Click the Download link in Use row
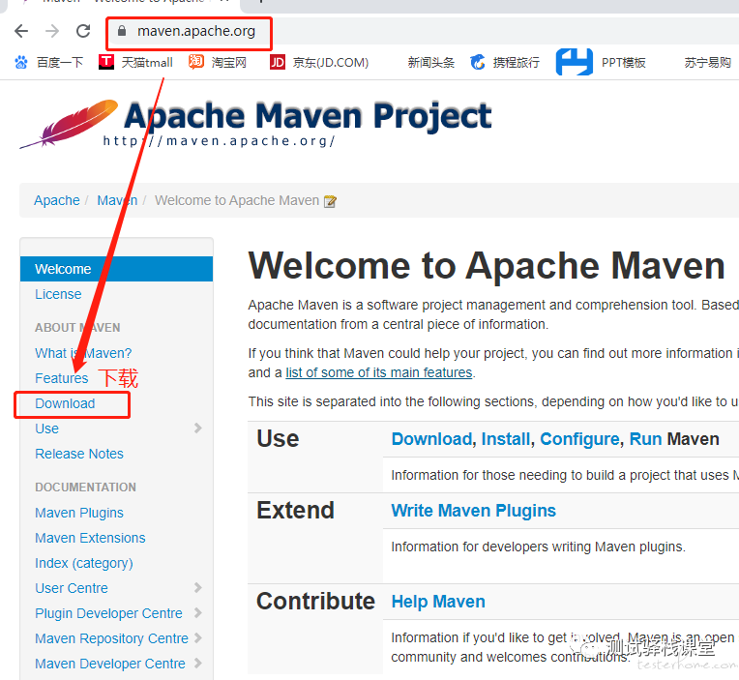The height and width of the screenshot is (680, 739). 431,439
